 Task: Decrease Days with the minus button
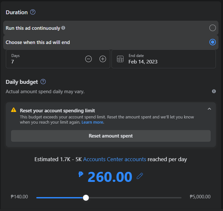coord(88,59)
